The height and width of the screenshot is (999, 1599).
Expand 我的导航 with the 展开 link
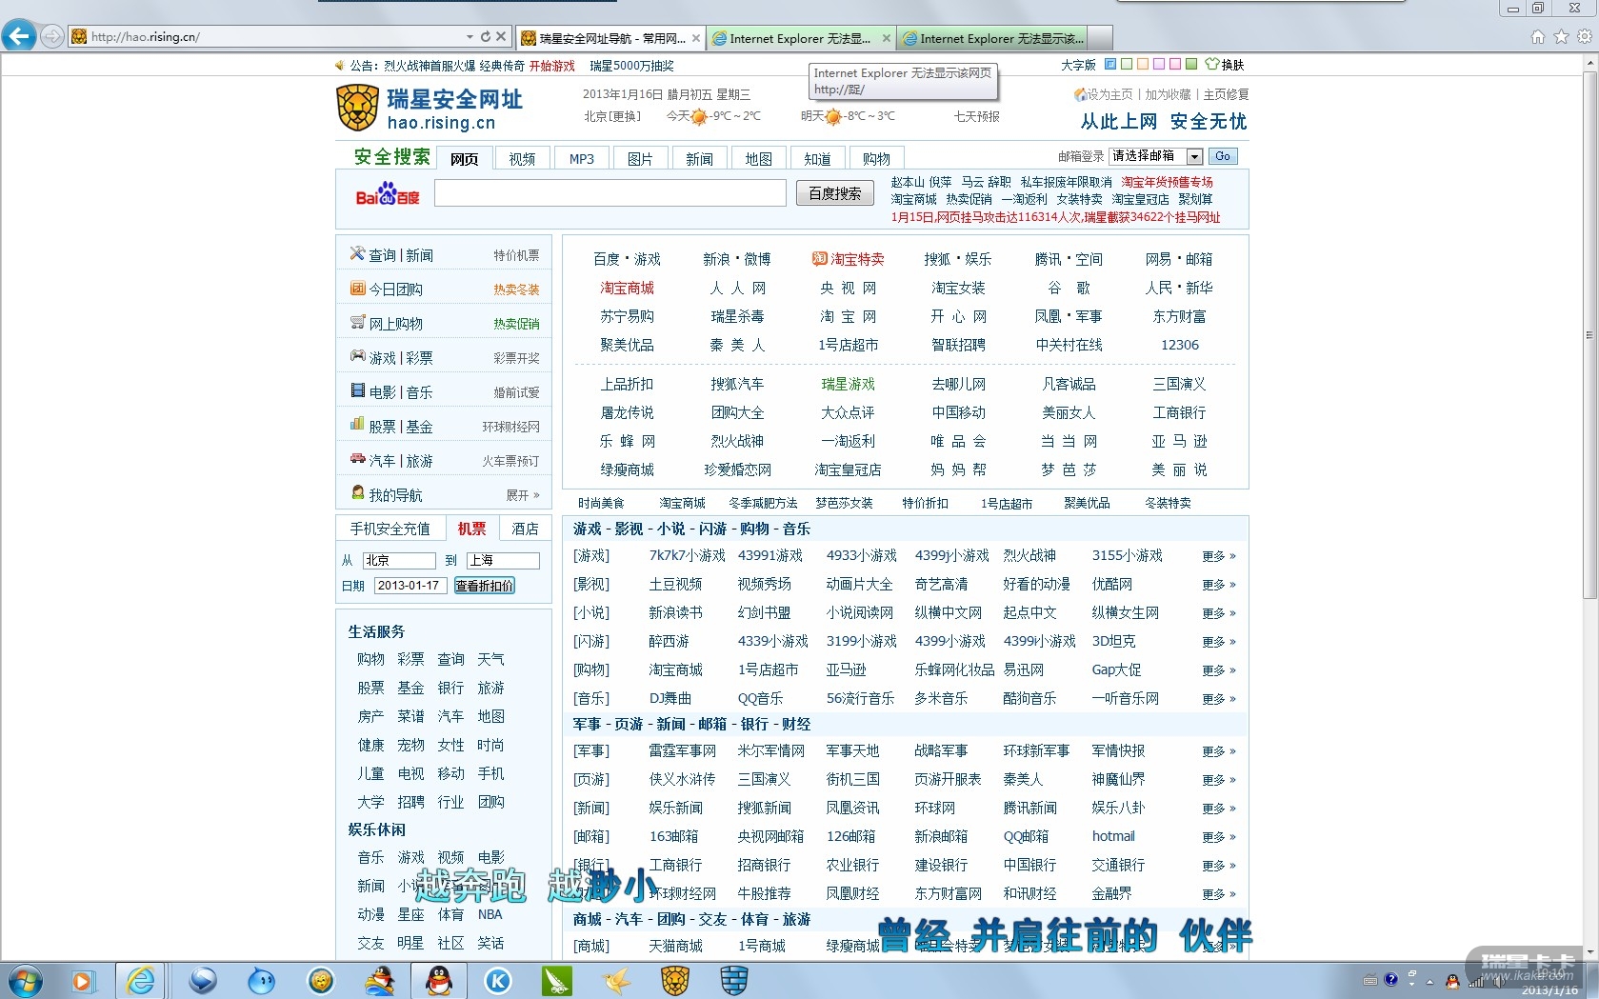(x=523, y=495)
